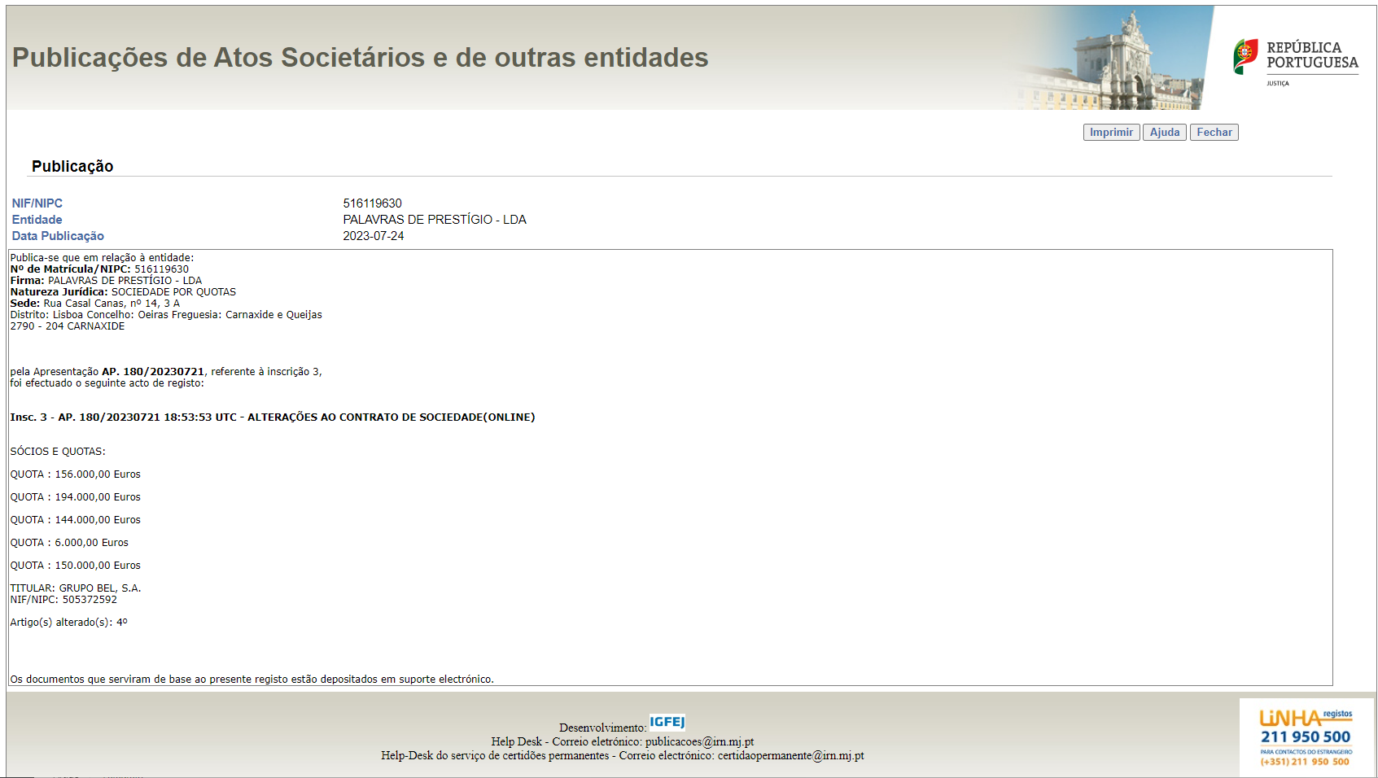Click the Linha Registos phone banner

pos(1306,737)
